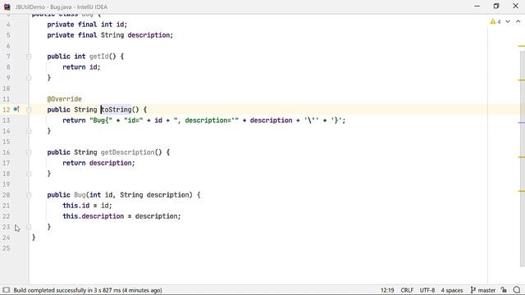Jump to previous highlighted error with up chevron

pyautogui.click(x=518, y=22)
